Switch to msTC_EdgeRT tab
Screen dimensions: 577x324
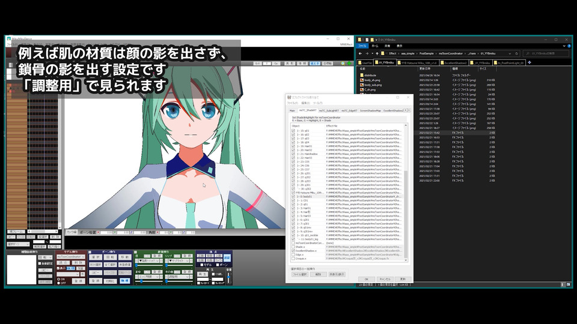[349, 110]
